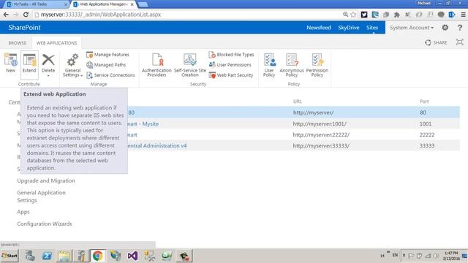Click the zoom magnifier in address bar
468x263 pixels.
click(346, 15)
